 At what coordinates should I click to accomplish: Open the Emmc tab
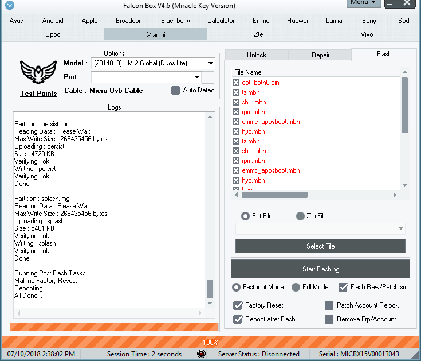[x=261, y=21]
